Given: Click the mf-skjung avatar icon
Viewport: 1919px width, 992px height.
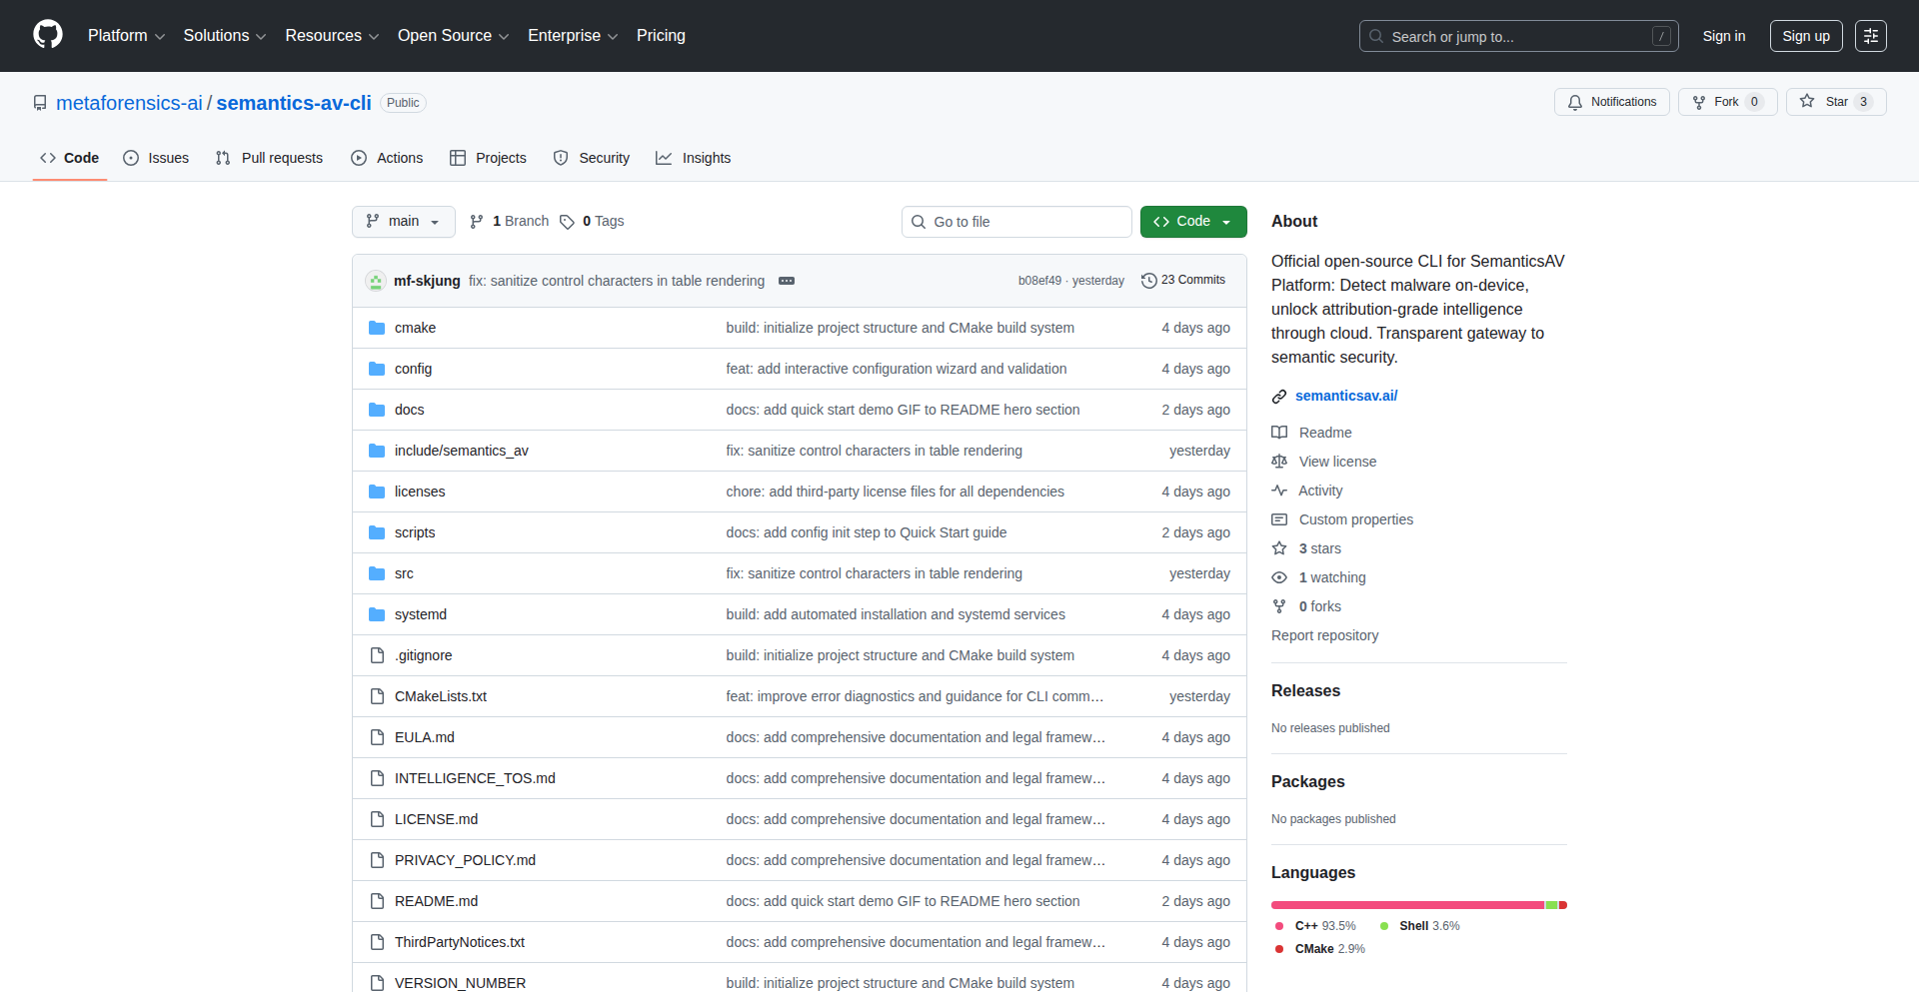Looking at the screenshot, I should tap(376, 281).
